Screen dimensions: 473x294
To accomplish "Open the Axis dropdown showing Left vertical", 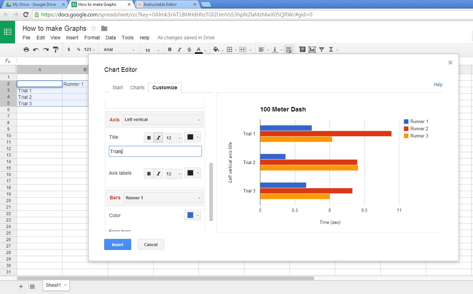I will 162,119.
